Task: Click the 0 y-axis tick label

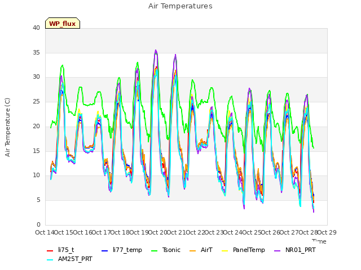Action: 38,224
